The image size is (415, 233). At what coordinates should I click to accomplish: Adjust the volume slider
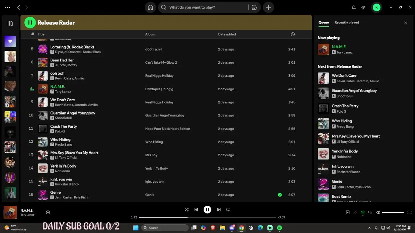pos(393,213)
